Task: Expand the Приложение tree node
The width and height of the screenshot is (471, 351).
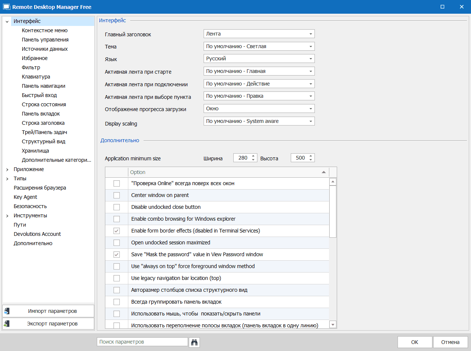Action: pos(7,170)
